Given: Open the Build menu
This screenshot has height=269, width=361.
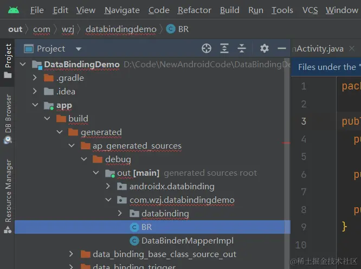Looking at the screenshot, I should 230,10.
